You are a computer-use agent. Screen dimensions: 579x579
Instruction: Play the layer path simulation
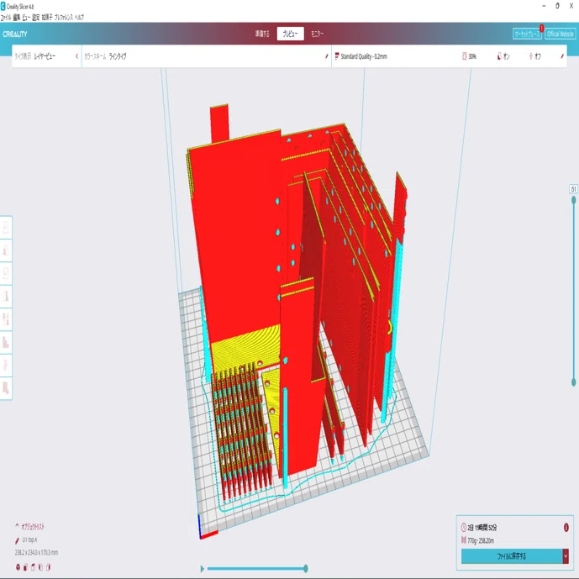click(202, 569)
